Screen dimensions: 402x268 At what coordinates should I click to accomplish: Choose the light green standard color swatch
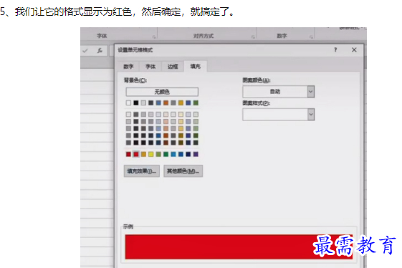[158, 154]
